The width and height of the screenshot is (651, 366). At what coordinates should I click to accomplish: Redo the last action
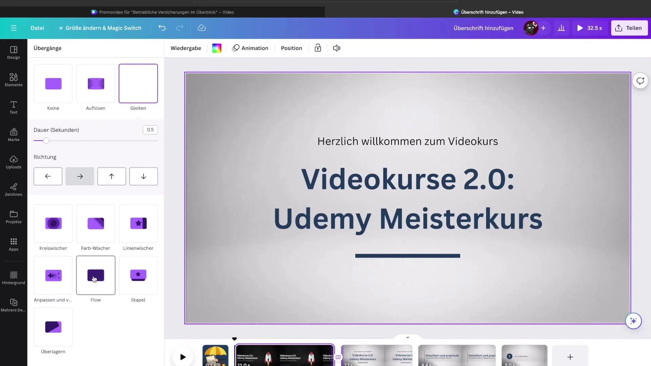(180, 28)
